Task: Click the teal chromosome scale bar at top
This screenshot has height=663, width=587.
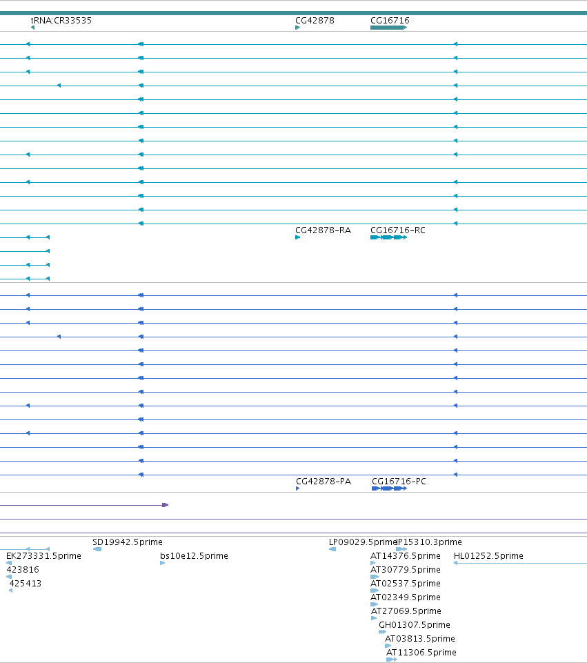Action: pyautogui.click(x=293, y=13)
